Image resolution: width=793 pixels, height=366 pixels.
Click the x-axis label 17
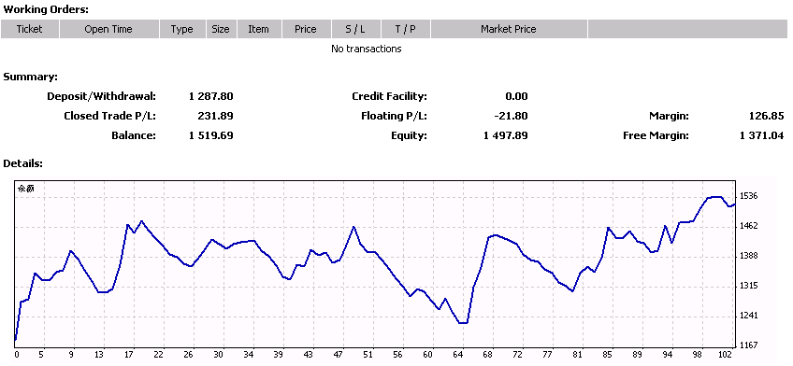(x=128, y=355)
